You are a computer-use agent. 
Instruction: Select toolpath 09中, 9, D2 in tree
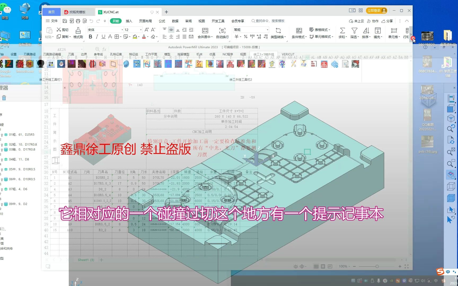18,204
